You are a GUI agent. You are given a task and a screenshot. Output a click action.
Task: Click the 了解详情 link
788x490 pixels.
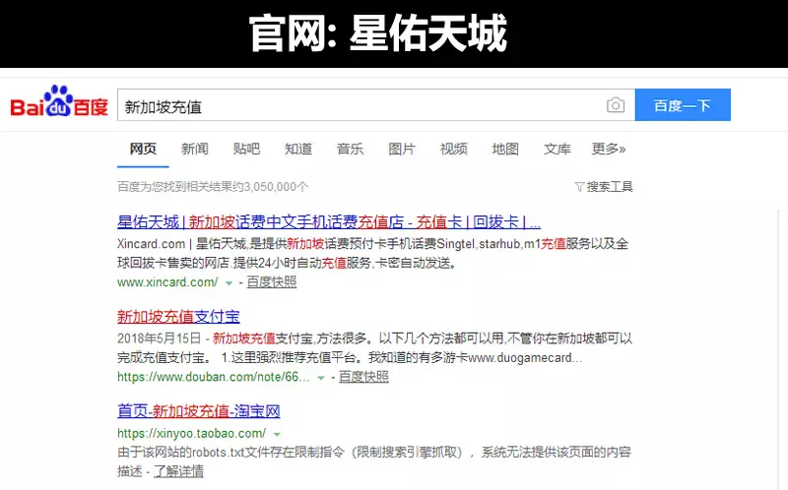click(x=178, y=471)
